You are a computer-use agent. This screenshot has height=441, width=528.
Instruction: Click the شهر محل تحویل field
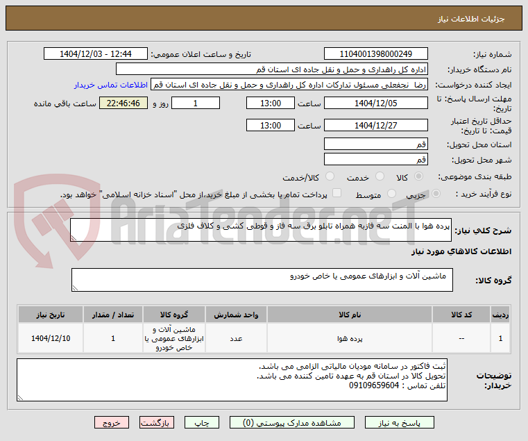pos(376,159)
